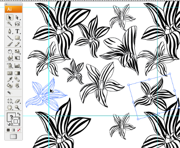Click the orange Ai logo header
180x148 pixels.
tap(13, 9)
